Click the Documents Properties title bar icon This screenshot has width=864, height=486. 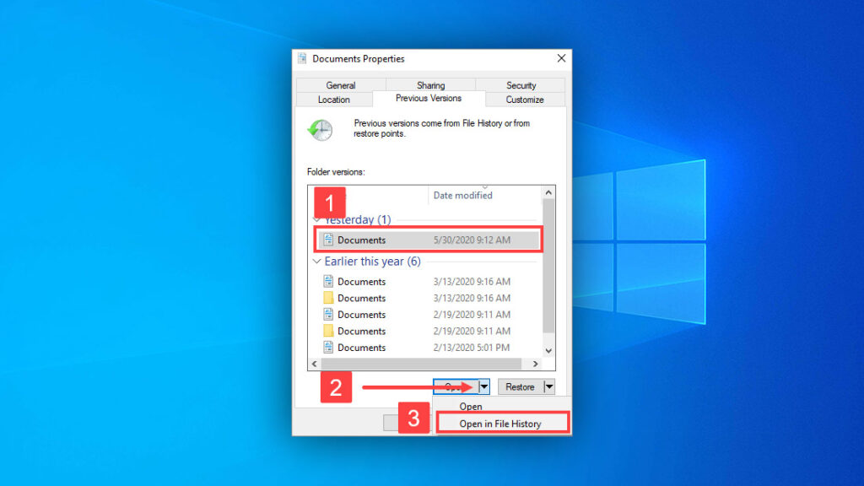pos(302,58)
